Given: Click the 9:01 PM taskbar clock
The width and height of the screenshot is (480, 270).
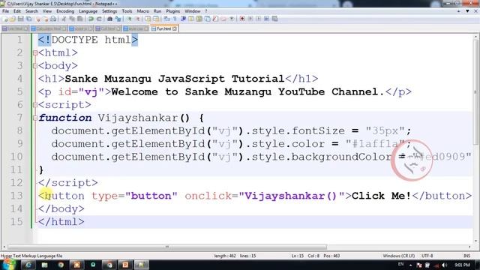Looking at the screenshot, I should tap(462, 265).
